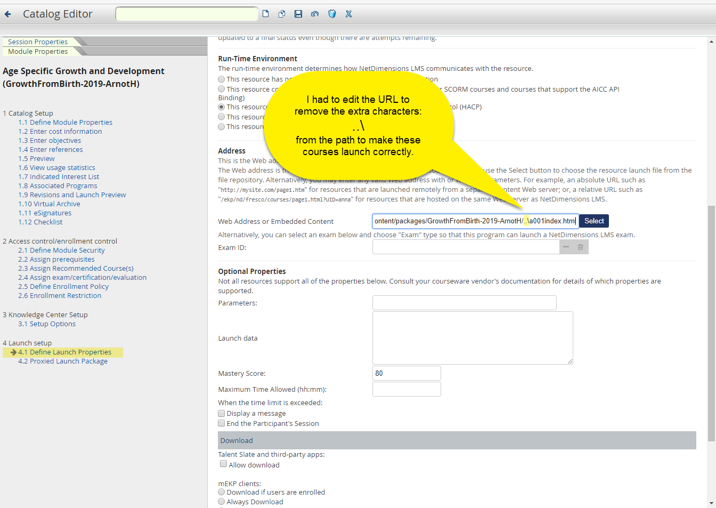The width and height of the screenshot is (716, 508).
Task: Click the vertical scrollbar thumb
Action: pyautogui.click(x=711, y=323)
